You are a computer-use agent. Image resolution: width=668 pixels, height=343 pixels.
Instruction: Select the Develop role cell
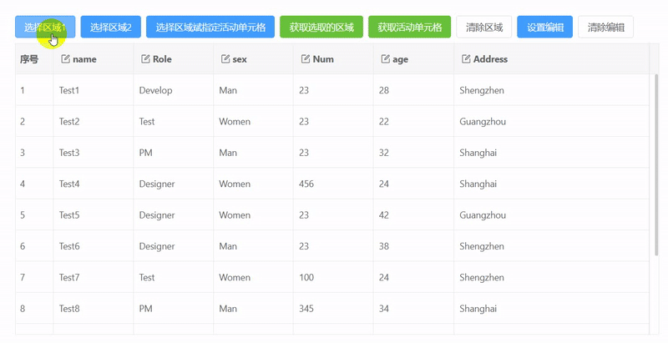tap(174, 90)
